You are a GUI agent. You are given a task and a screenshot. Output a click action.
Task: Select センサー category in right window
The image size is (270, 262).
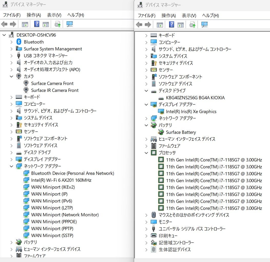click(x=166, y=70)
